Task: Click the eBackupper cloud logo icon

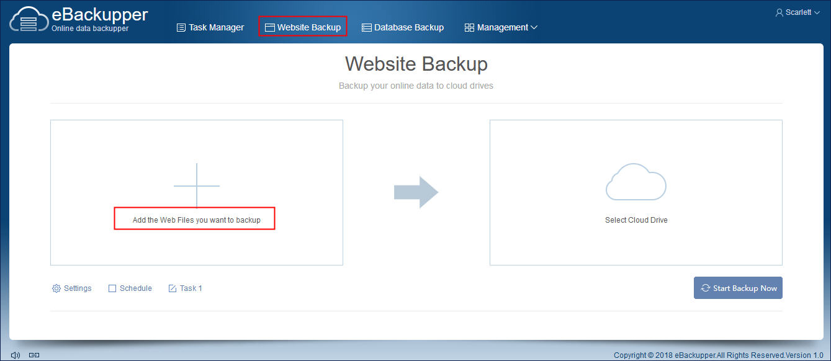Action: click(x=29, y=20)
